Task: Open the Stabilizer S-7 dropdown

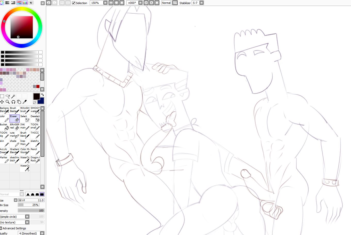Action: point(202,3)
